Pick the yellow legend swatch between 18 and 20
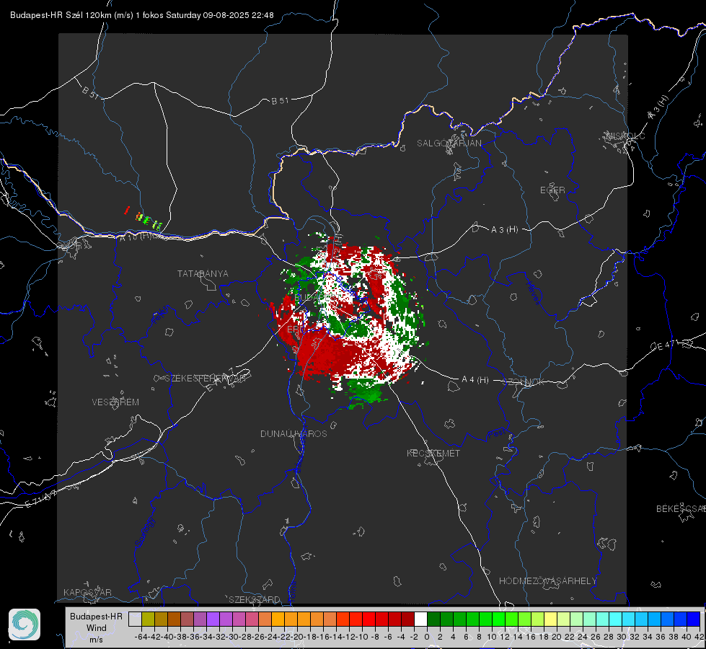Screen dimensions: 706x649 click(551, 619)
